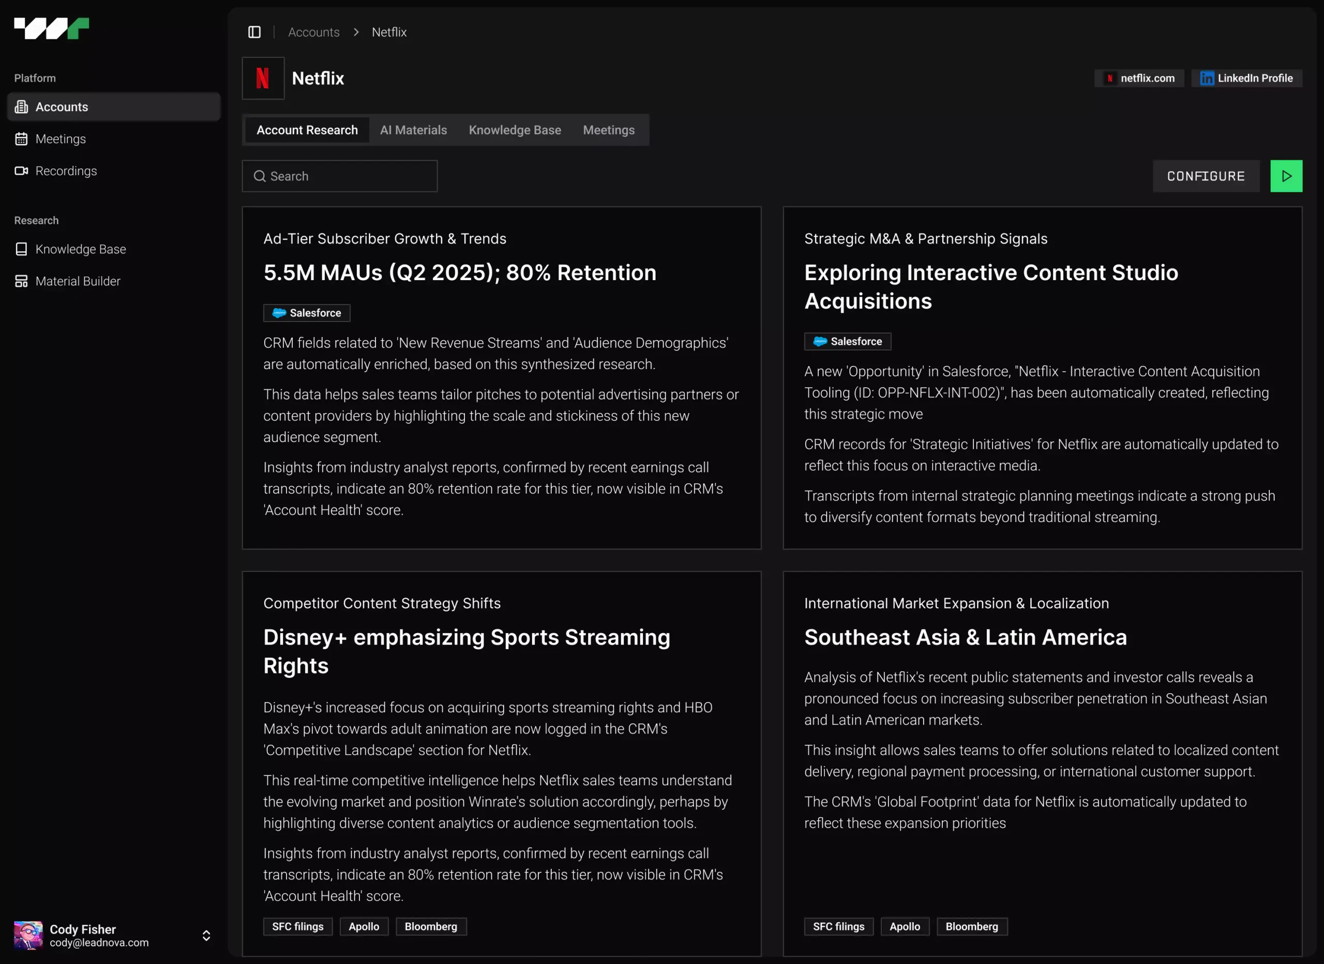Open Recordings in sidebar
The width and height of the screenshot is (1324, 964).
[114, 171]
